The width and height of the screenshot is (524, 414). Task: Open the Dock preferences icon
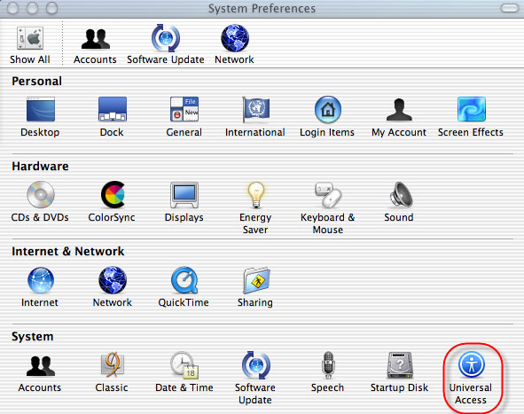coord(113,109)
